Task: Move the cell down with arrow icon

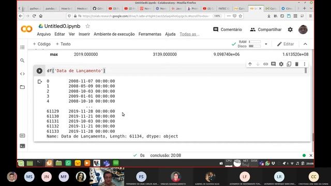Action: [x=258, y=64]
